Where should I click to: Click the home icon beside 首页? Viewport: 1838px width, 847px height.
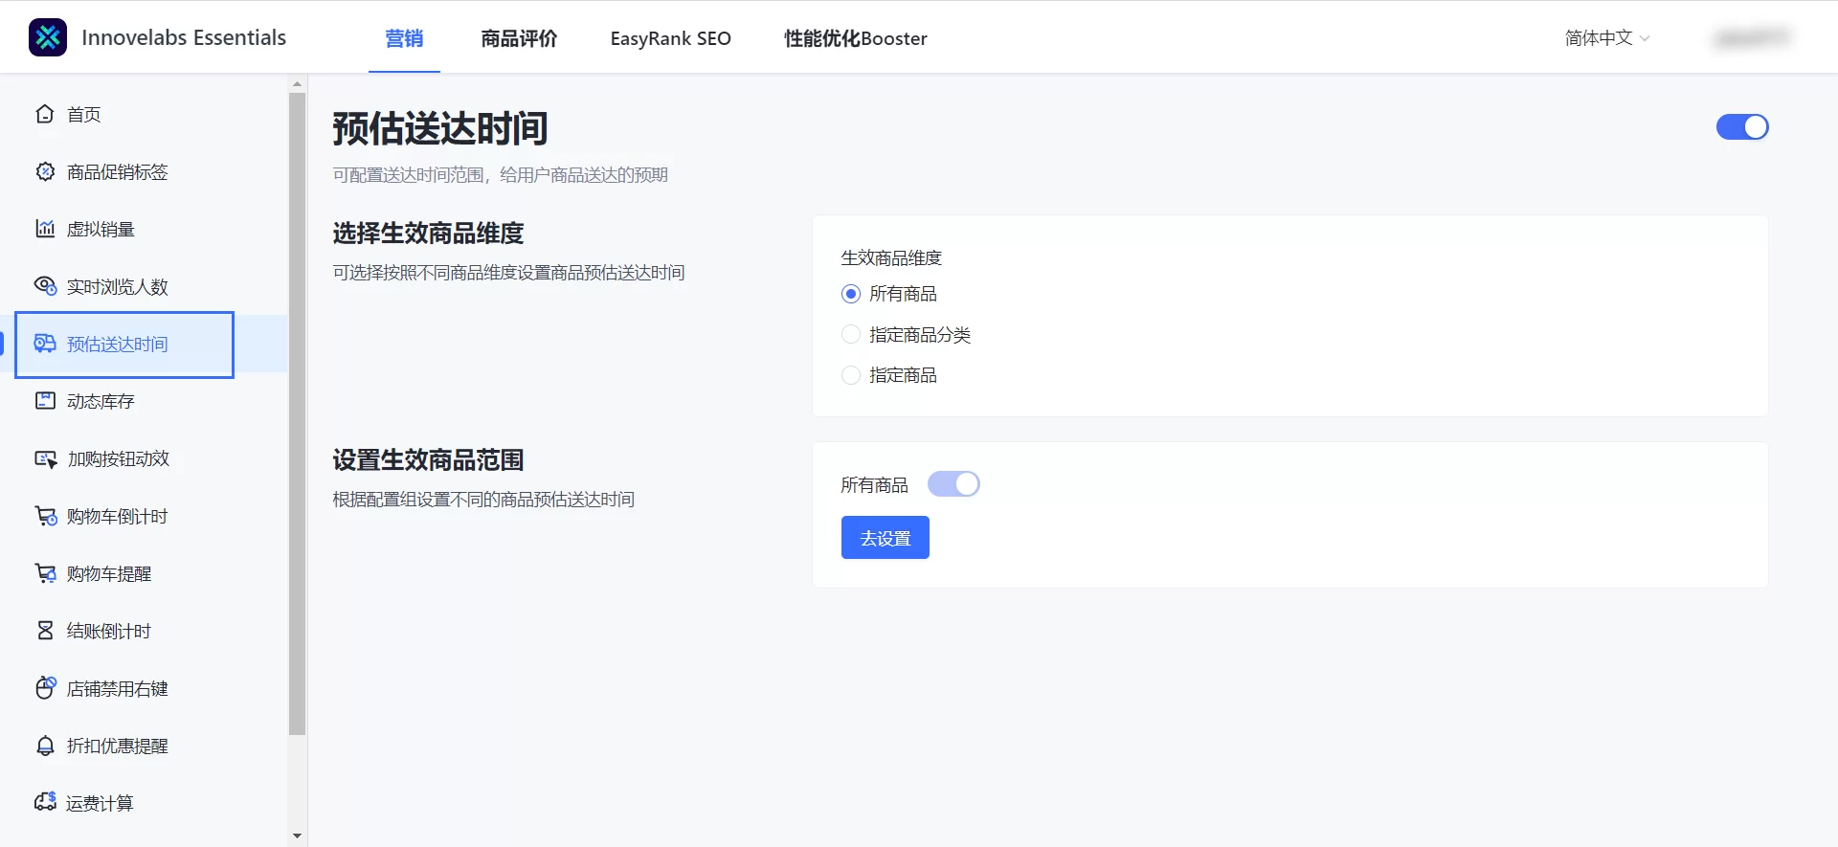pyautogui.click(x=45, y=114)
